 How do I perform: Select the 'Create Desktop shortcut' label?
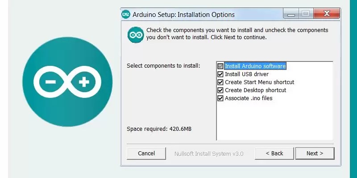click(255, 90)
